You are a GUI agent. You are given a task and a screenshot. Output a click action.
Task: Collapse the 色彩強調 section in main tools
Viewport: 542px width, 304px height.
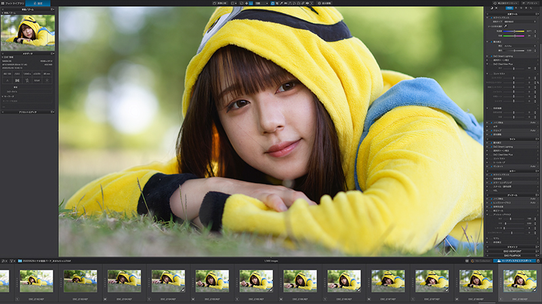pyautogui.click(x=487, y=108)
